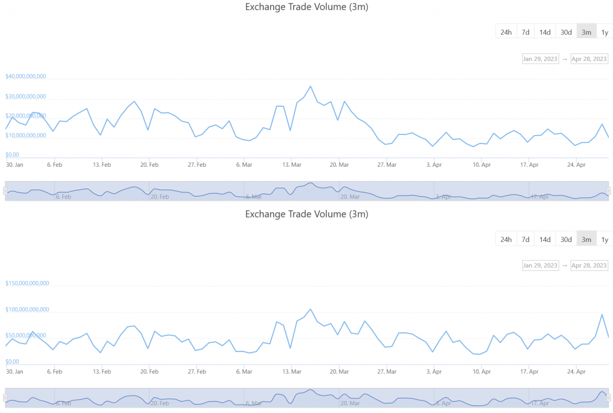
Task: Switch upper chart to 14d range
Action: pos(545,32)
